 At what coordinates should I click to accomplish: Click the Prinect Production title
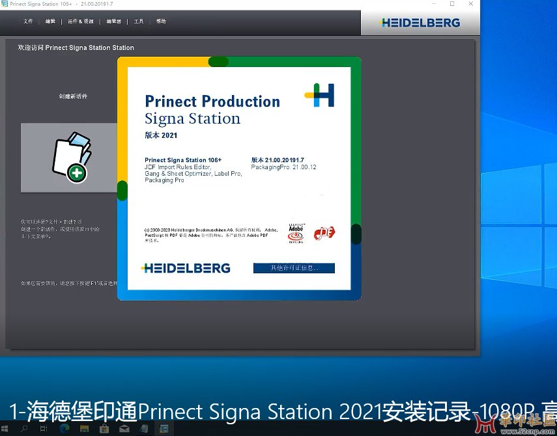pyautogui.click(x=212, y=102)
